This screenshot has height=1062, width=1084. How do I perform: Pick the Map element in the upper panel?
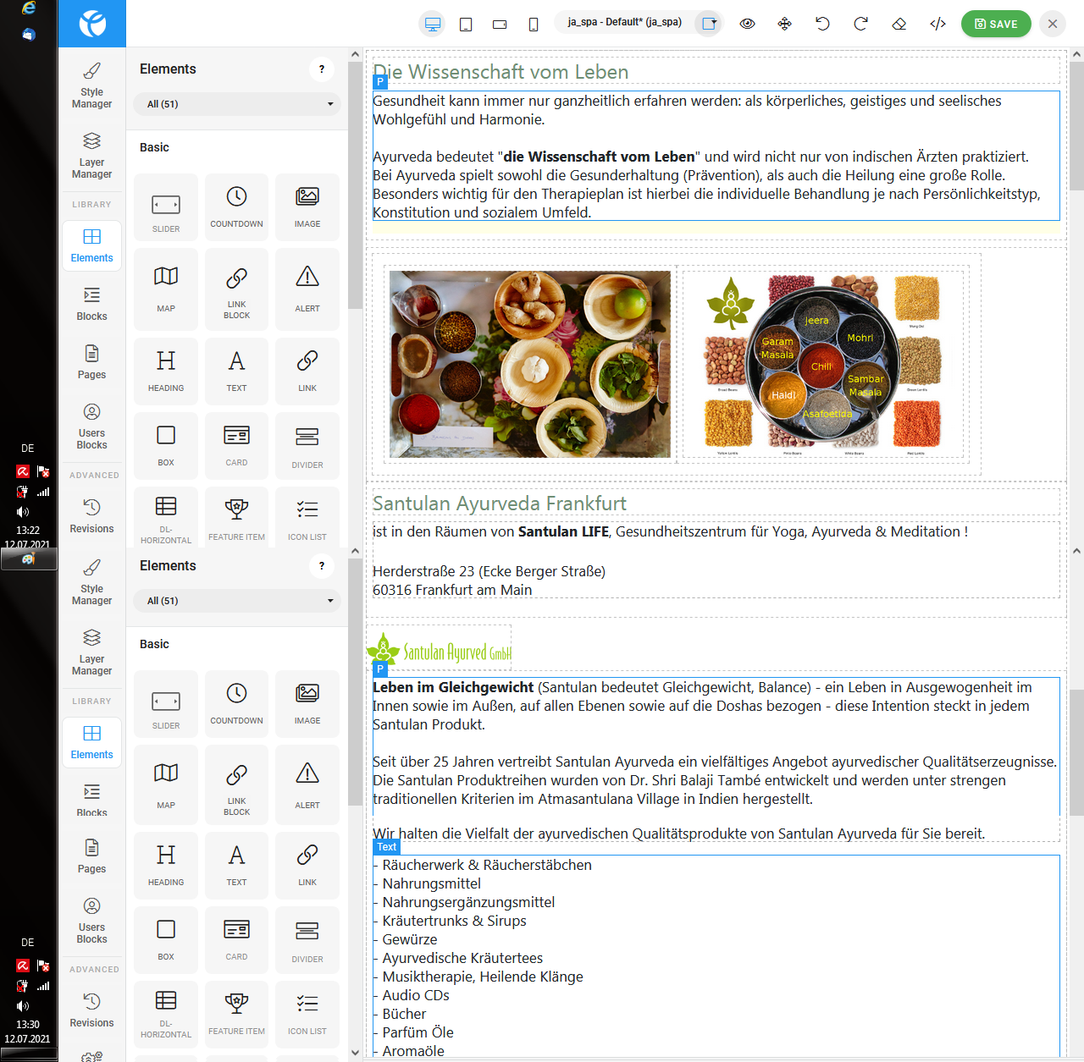(x=166, y=289)
